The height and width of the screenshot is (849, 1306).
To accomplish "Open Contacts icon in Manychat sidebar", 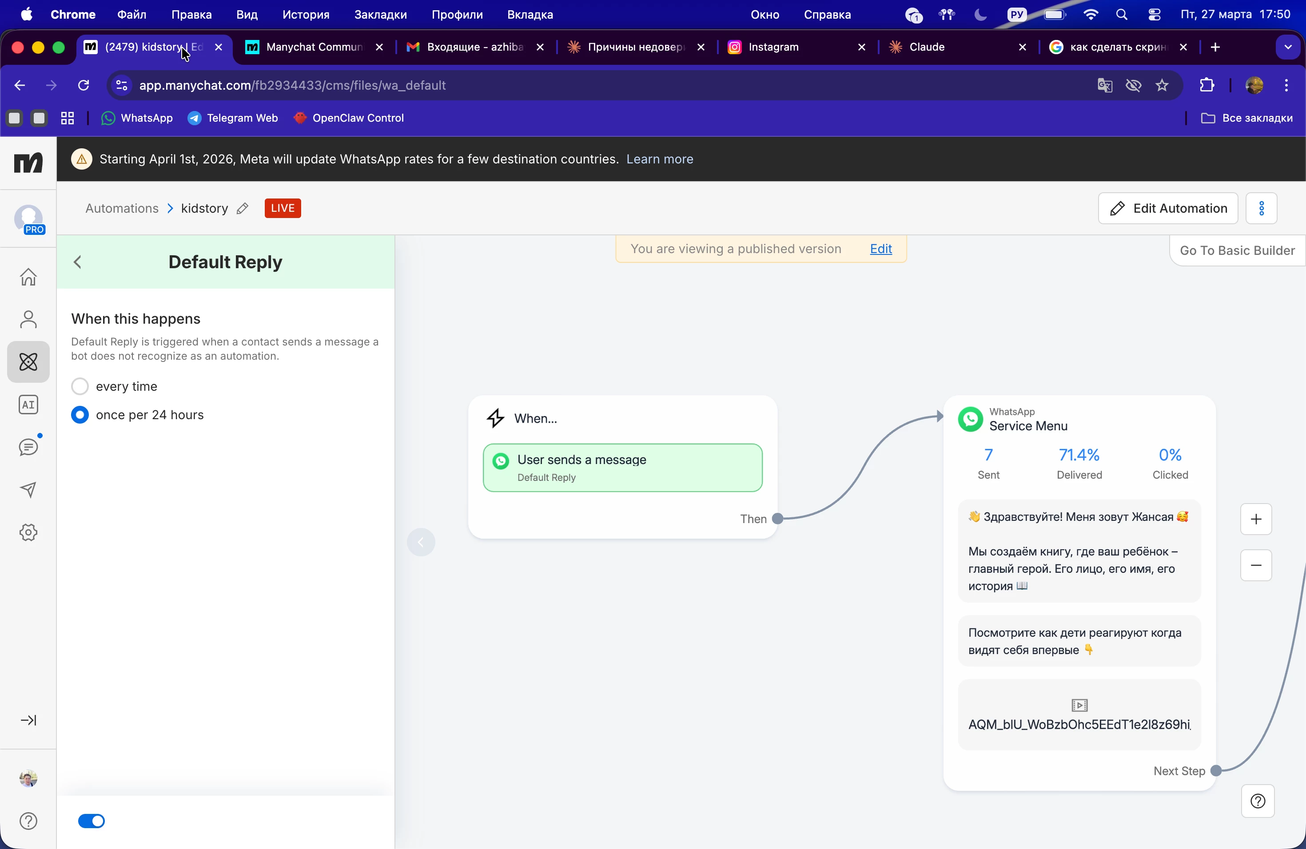I will click(28, 319).
